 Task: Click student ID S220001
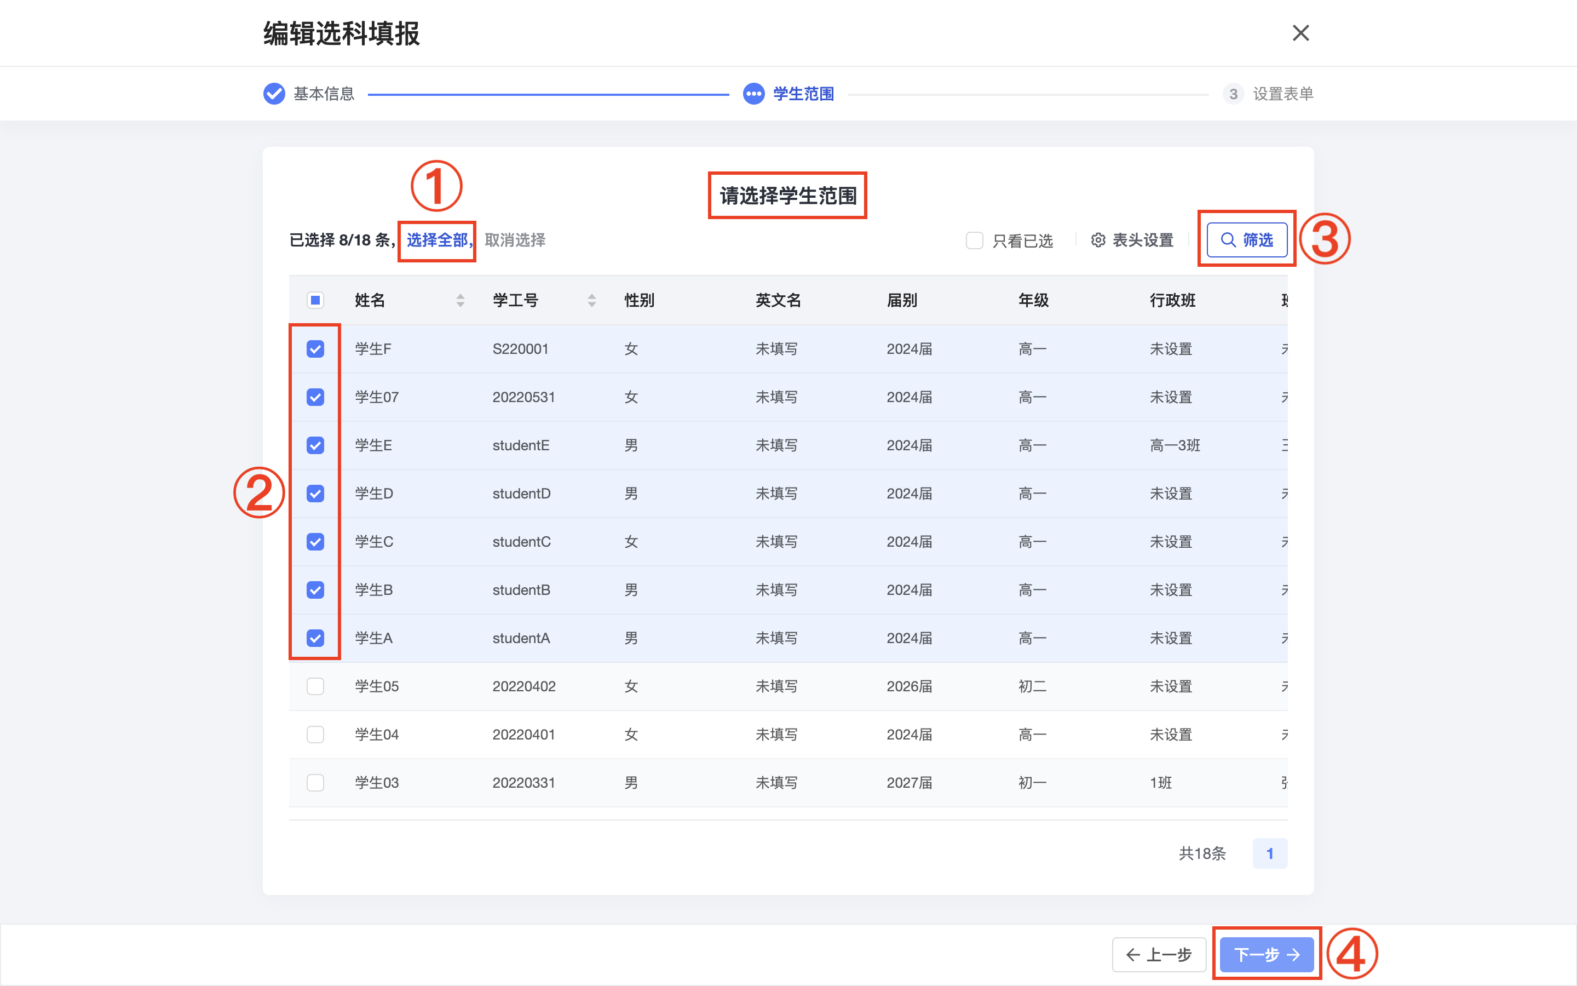[x=520, y=349]
